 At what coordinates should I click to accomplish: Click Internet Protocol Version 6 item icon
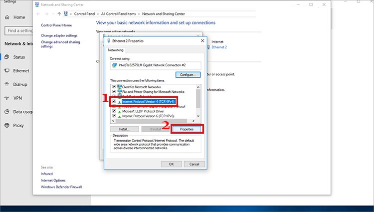[120, 116]
